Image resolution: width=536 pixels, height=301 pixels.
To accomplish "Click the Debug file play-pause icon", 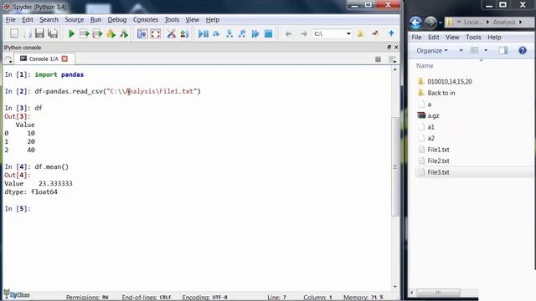I will pyautogui.click(x=204, y=33).
